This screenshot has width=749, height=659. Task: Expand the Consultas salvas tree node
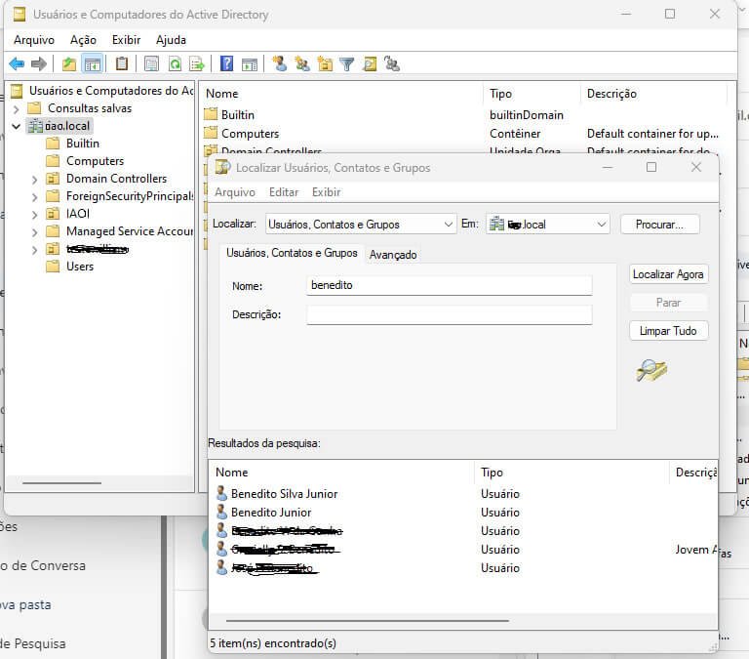(17, 109)
